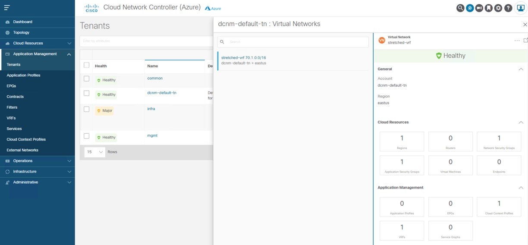Expand the Cloud Resources sidebar menu
The image size is (528, 245).
pos(69,43)
